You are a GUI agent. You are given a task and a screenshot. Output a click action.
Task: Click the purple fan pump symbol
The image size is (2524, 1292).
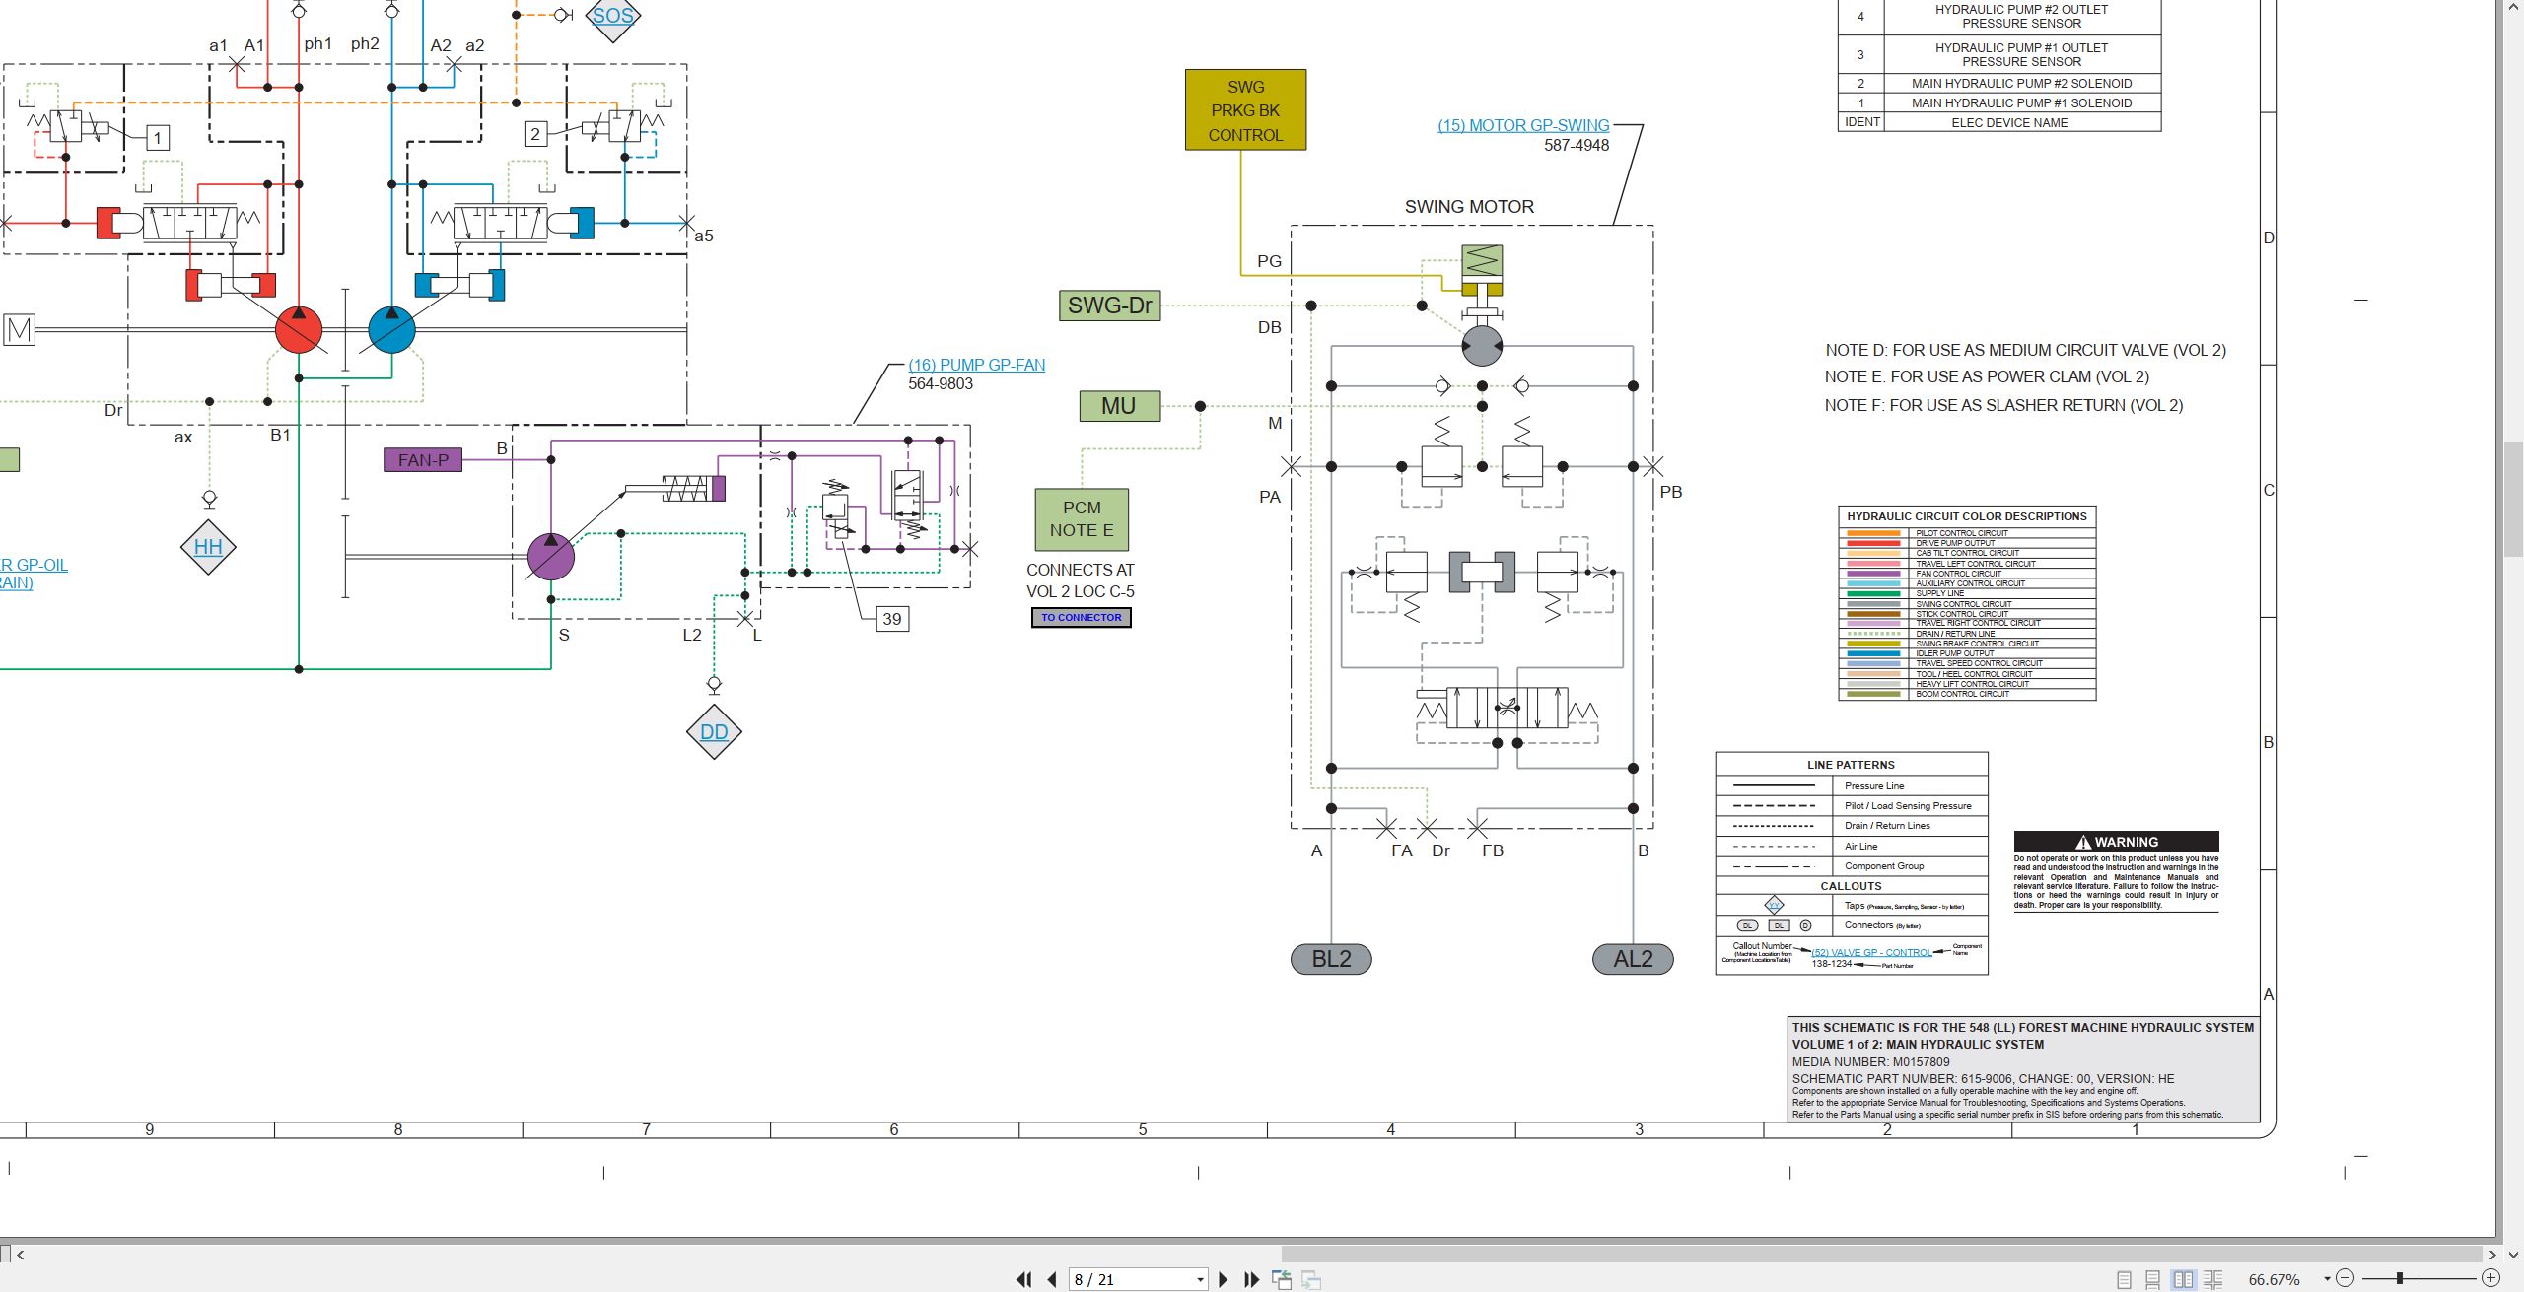[x=550, y=557]
